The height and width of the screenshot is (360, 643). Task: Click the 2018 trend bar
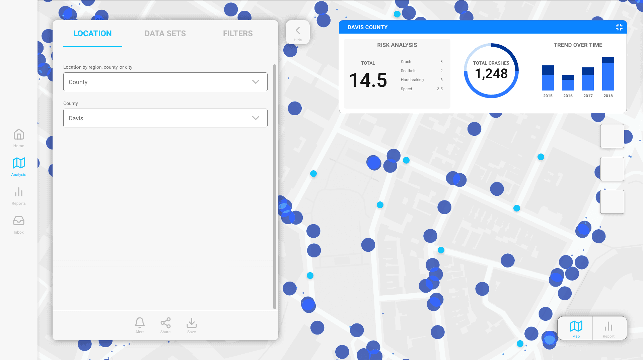tap(608, 74)
